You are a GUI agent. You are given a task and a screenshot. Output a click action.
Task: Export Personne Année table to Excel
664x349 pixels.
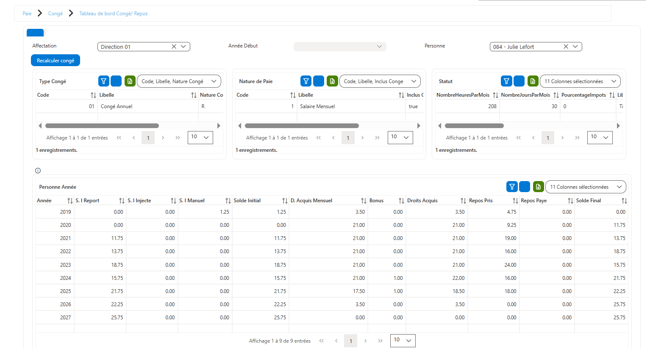[x=539, y=187]
